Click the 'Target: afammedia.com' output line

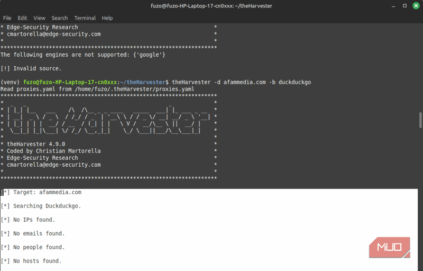point(41,193)
